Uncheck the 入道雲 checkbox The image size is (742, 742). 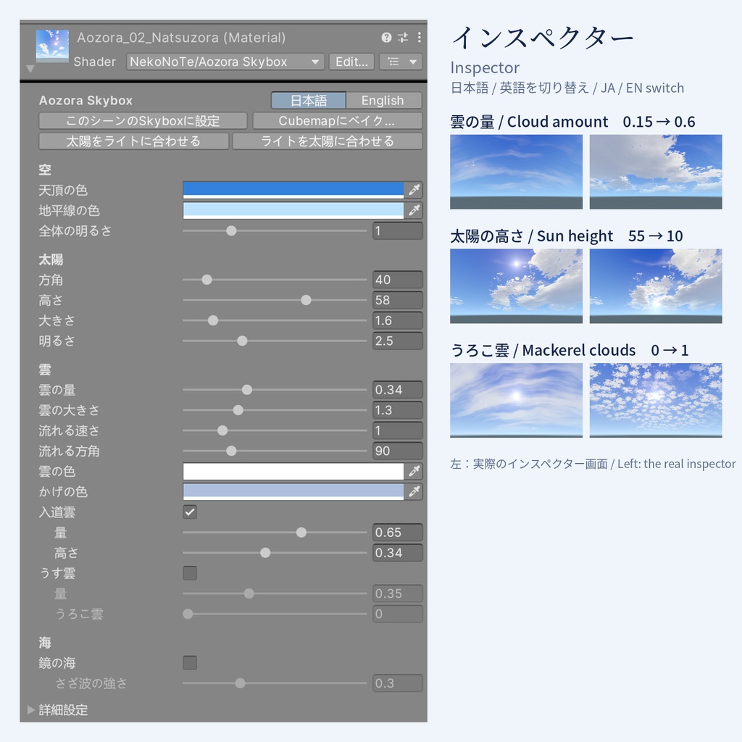[x=190, y=512]
